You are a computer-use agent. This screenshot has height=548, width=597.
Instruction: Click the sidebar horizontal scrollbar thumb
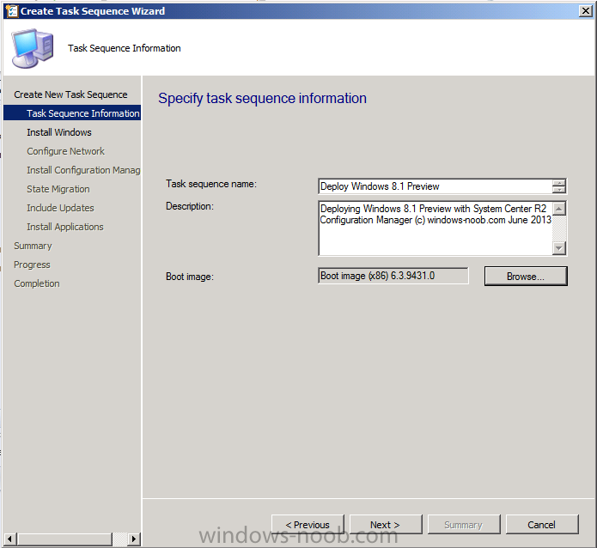pos(64,539)
